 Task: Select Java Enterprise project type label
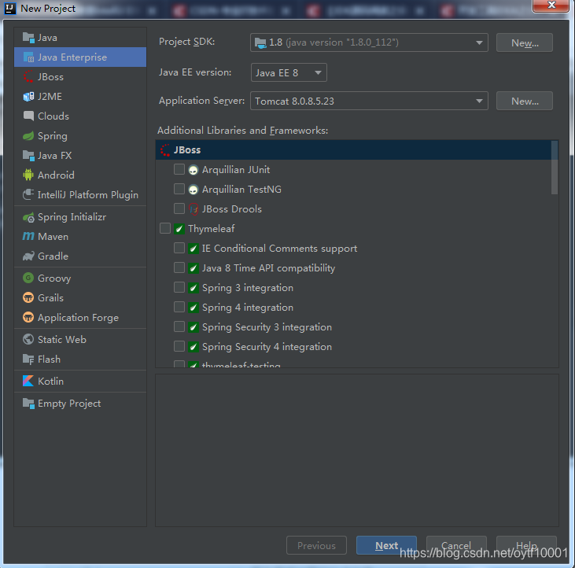(72, 57)
